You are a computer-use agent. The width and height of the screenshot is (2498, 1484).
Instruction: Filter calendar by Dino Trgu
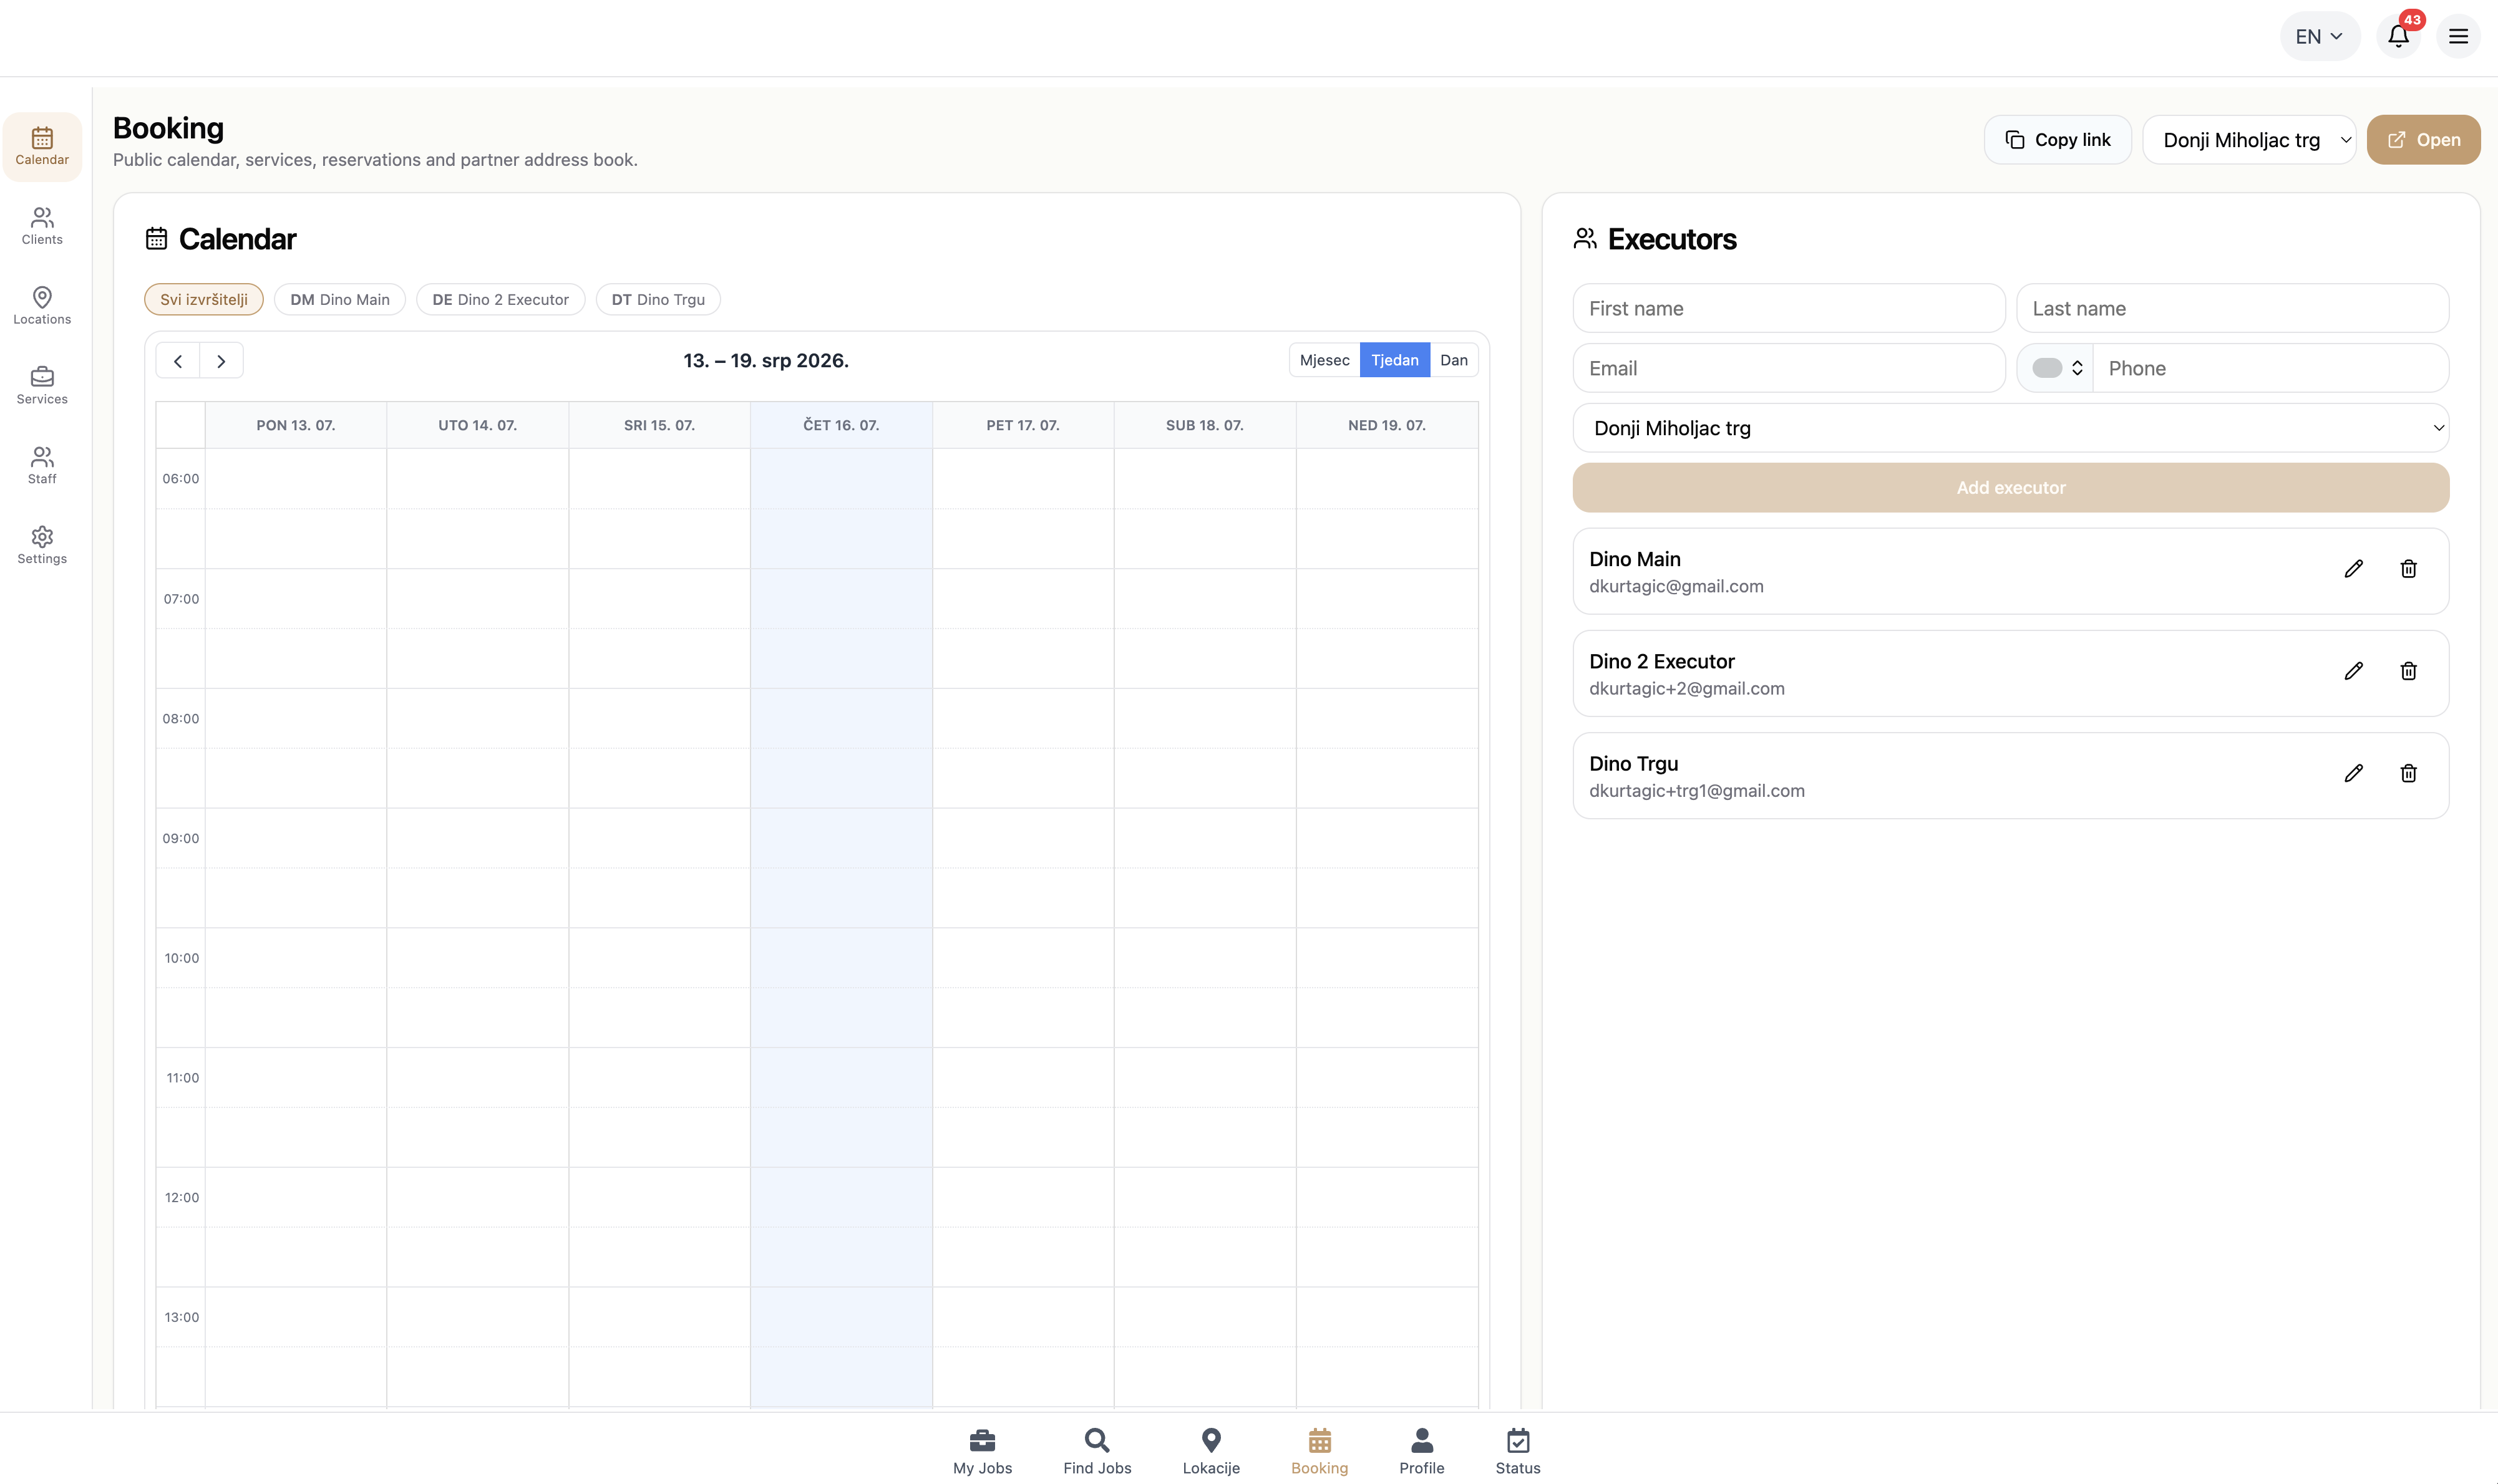(x=658, y=300)
